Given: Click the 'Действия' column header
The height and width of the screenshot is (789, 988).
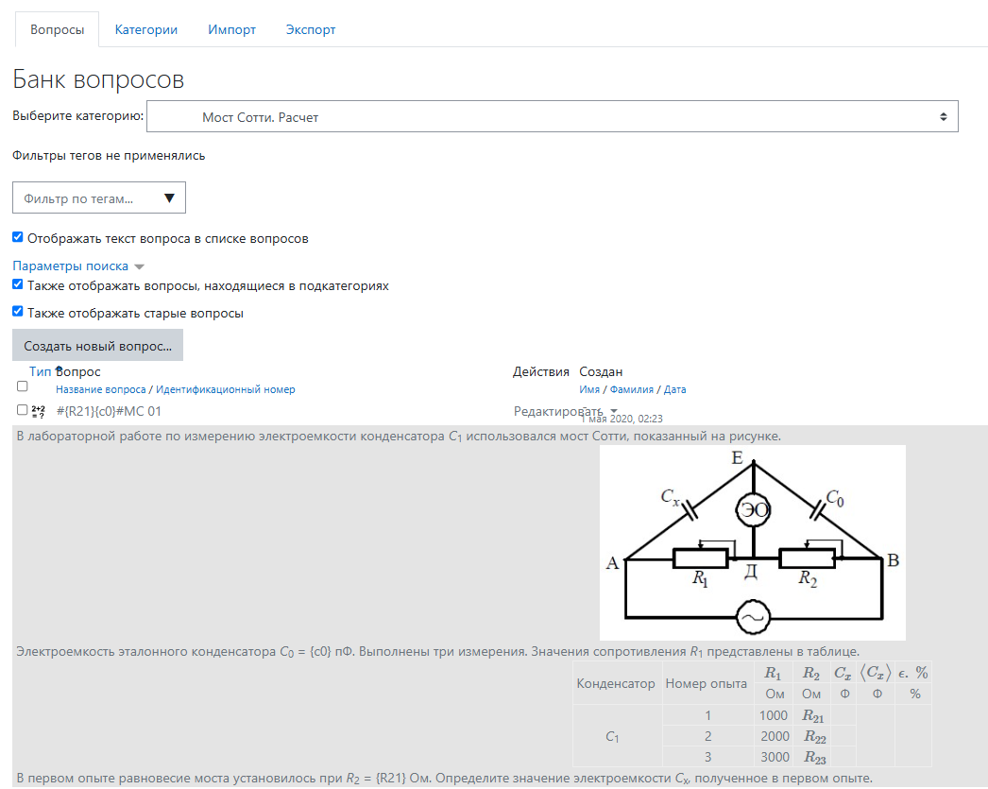Looking at the screenshot, I should (540, 371).
